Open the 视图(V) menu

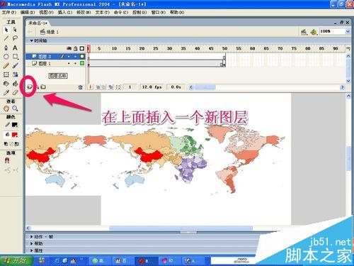tap(46, 12)
